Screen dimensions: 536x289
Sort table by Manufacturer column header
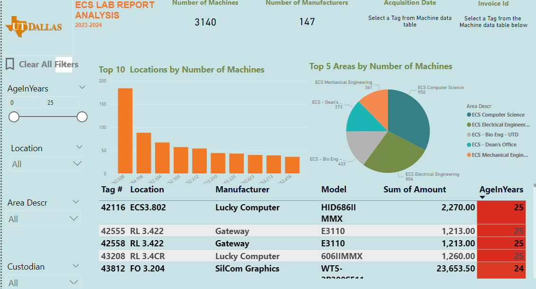click(242, 190)
